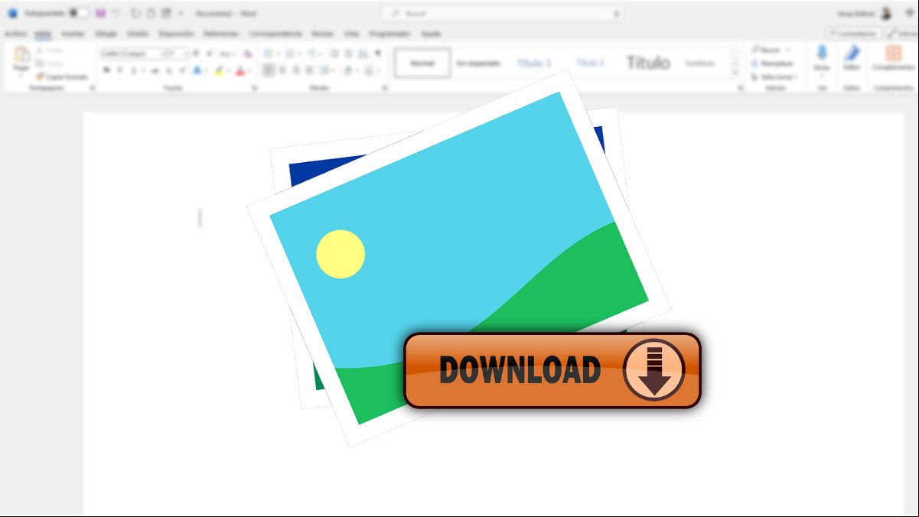Insert a bulleted list
919x517 pixels.
(x=269, y=54)
